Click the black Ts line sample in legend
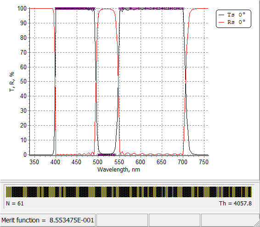260x227 pixels. (x=221, y=15)
